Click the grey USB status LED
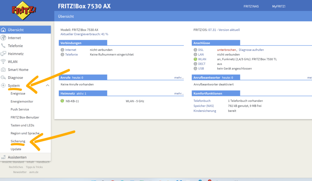Viewport: 312px width, 181px height. click(x=195, y=69)
